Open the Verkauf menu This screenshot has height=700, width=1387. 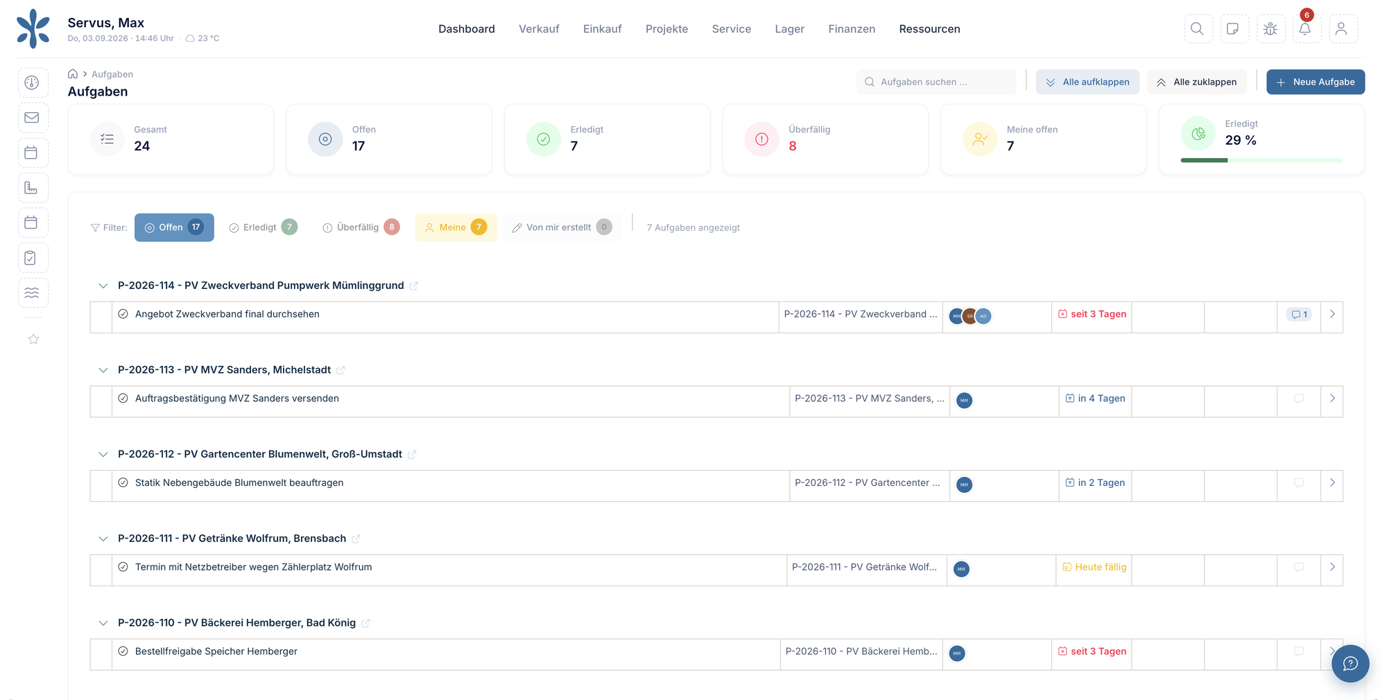pos(539,29)
